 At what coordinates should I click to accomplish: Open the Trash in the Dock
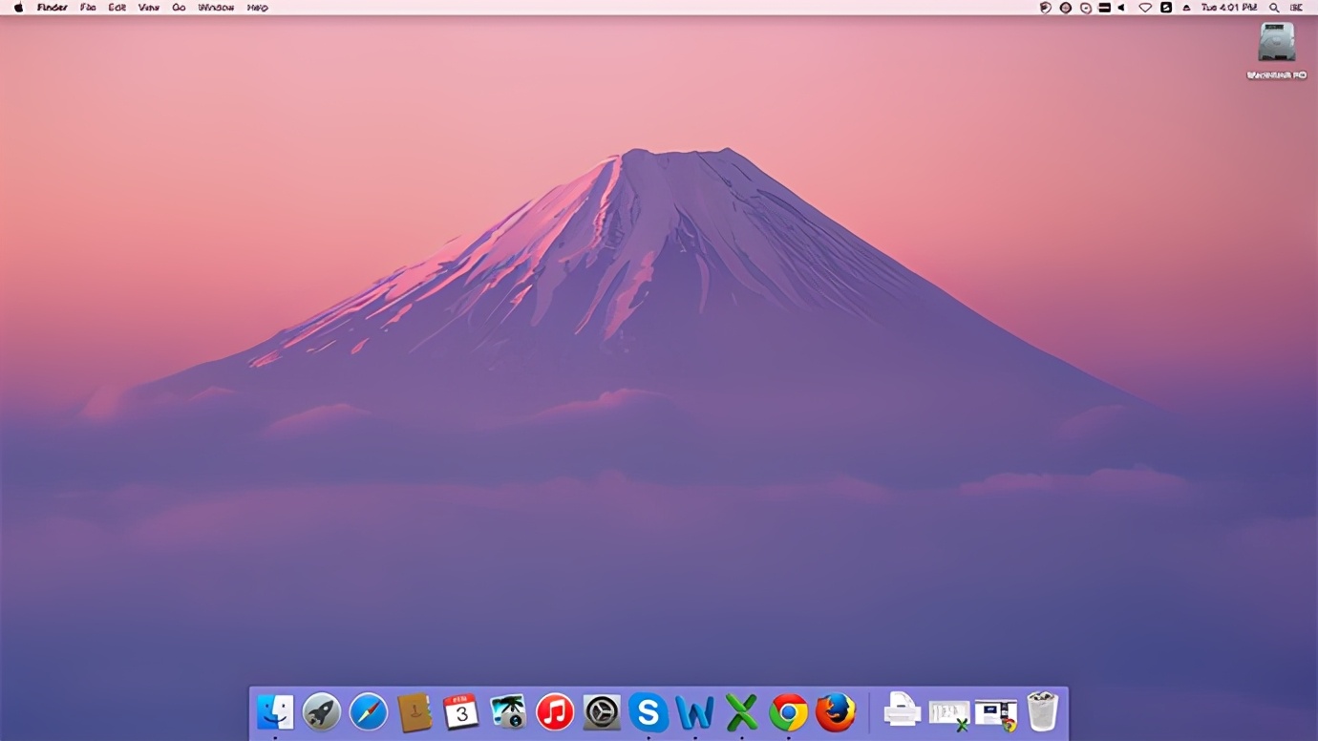(1042, 712)
